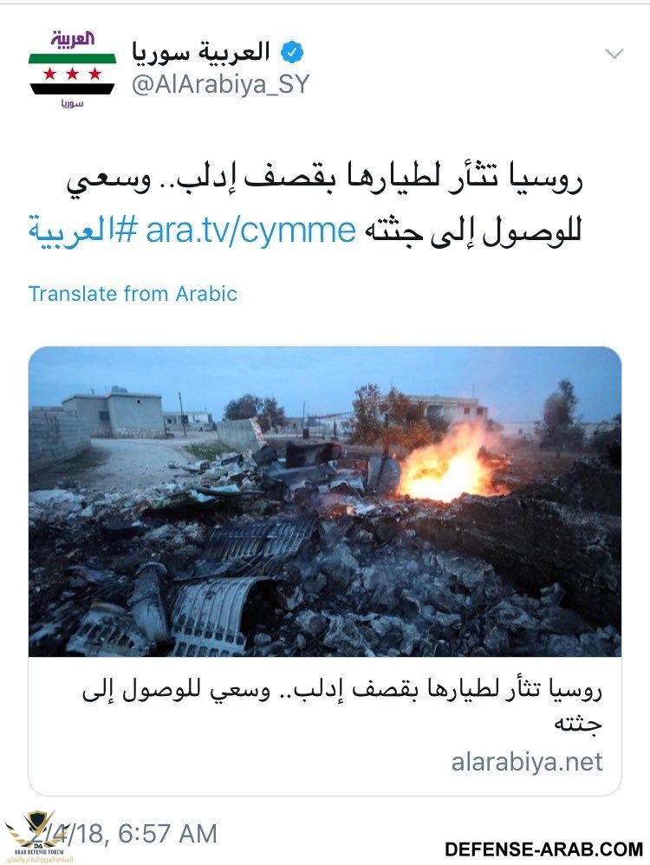Open the tweet options chevron menu

[614, 54]
